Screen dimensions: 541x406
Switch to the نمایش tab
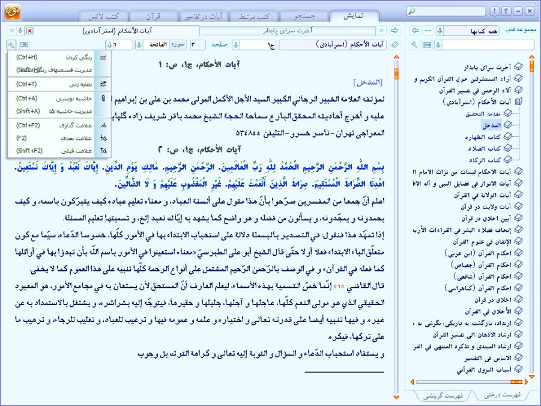354,16
